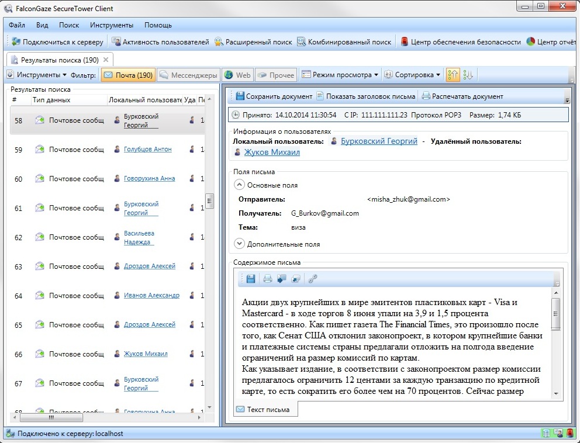This screenshot has width=580, height=443.
Task: Click Дроздов Алексей link in row 63
Action: (x=150, y=266)
